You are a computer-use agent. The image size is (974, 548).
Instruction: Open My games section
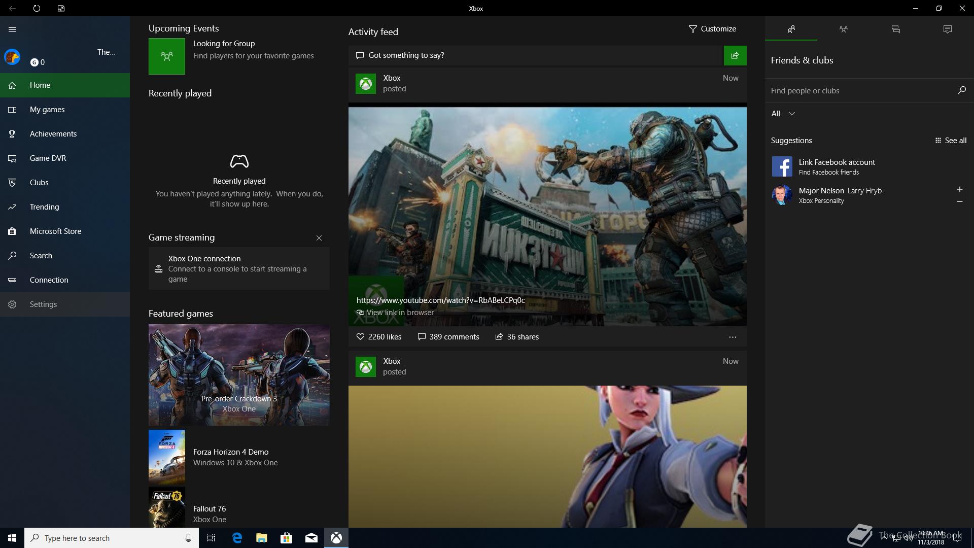coord(65,110)
